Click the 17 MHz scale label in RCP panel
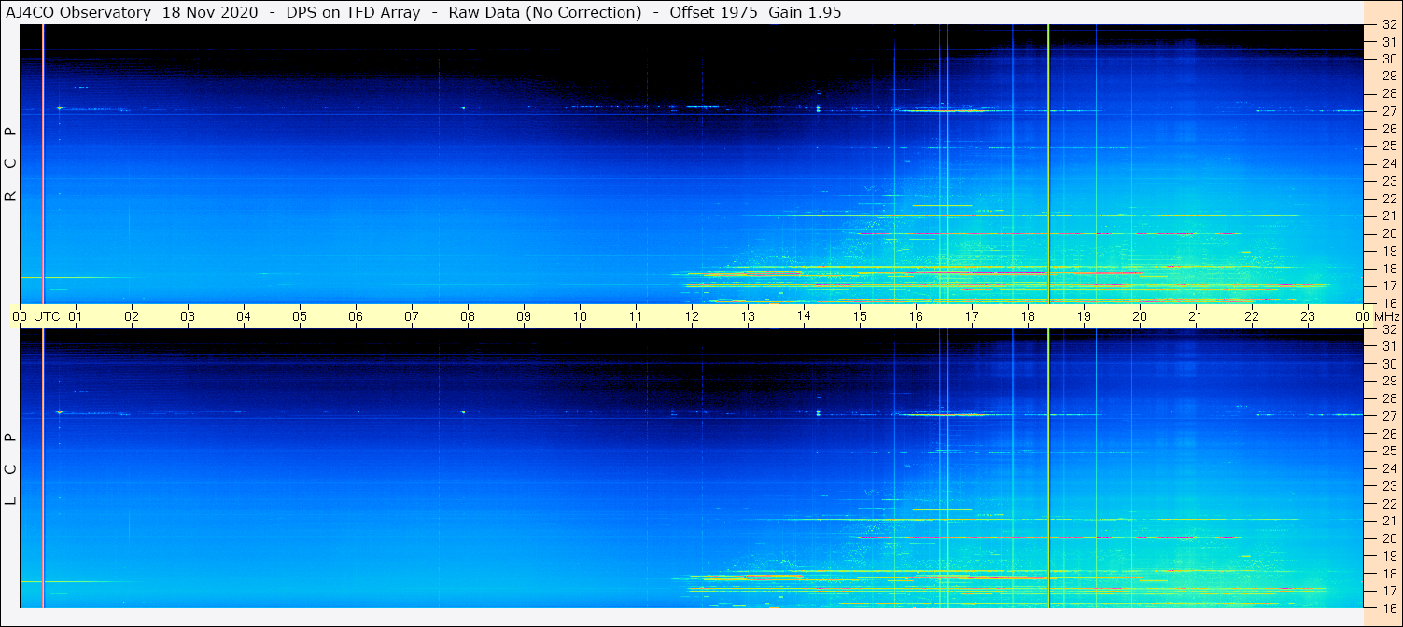This screenshot has width=1403, height=627. click(x=1389, y=286)
